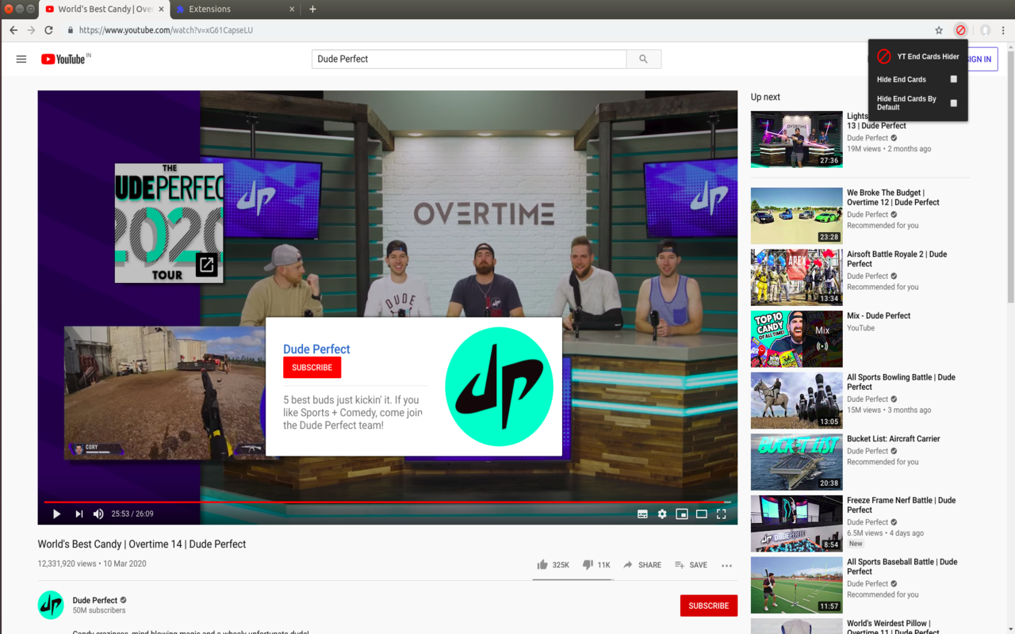
Task: Click the YT End Cards Hider extension icon
Action: click(960, 30)
